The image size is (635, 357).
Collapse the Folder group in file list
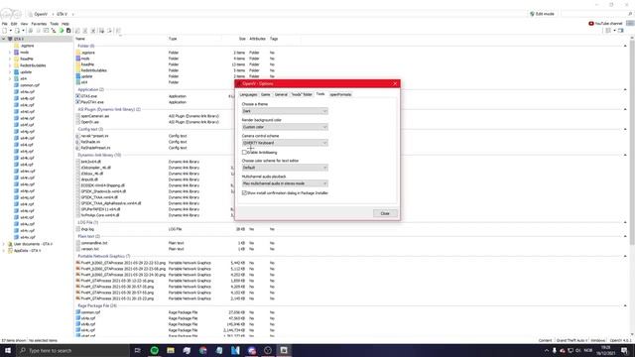tap(625, 46)
